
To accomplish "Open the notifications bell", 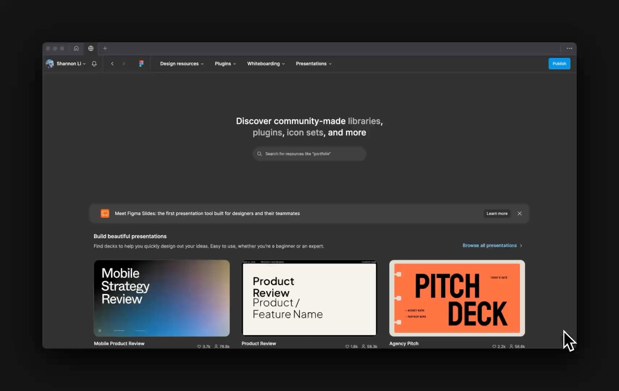I will (94, 64).
